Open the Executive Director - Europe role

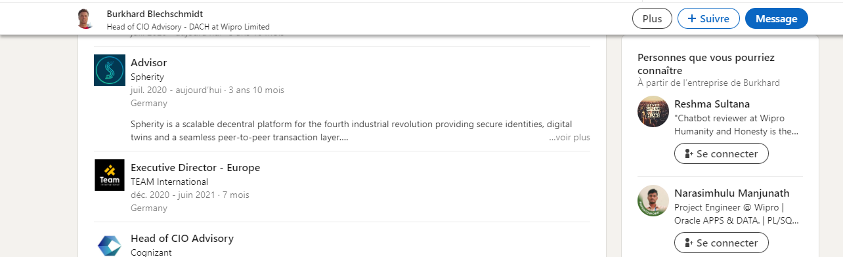[x=196, y=167]
